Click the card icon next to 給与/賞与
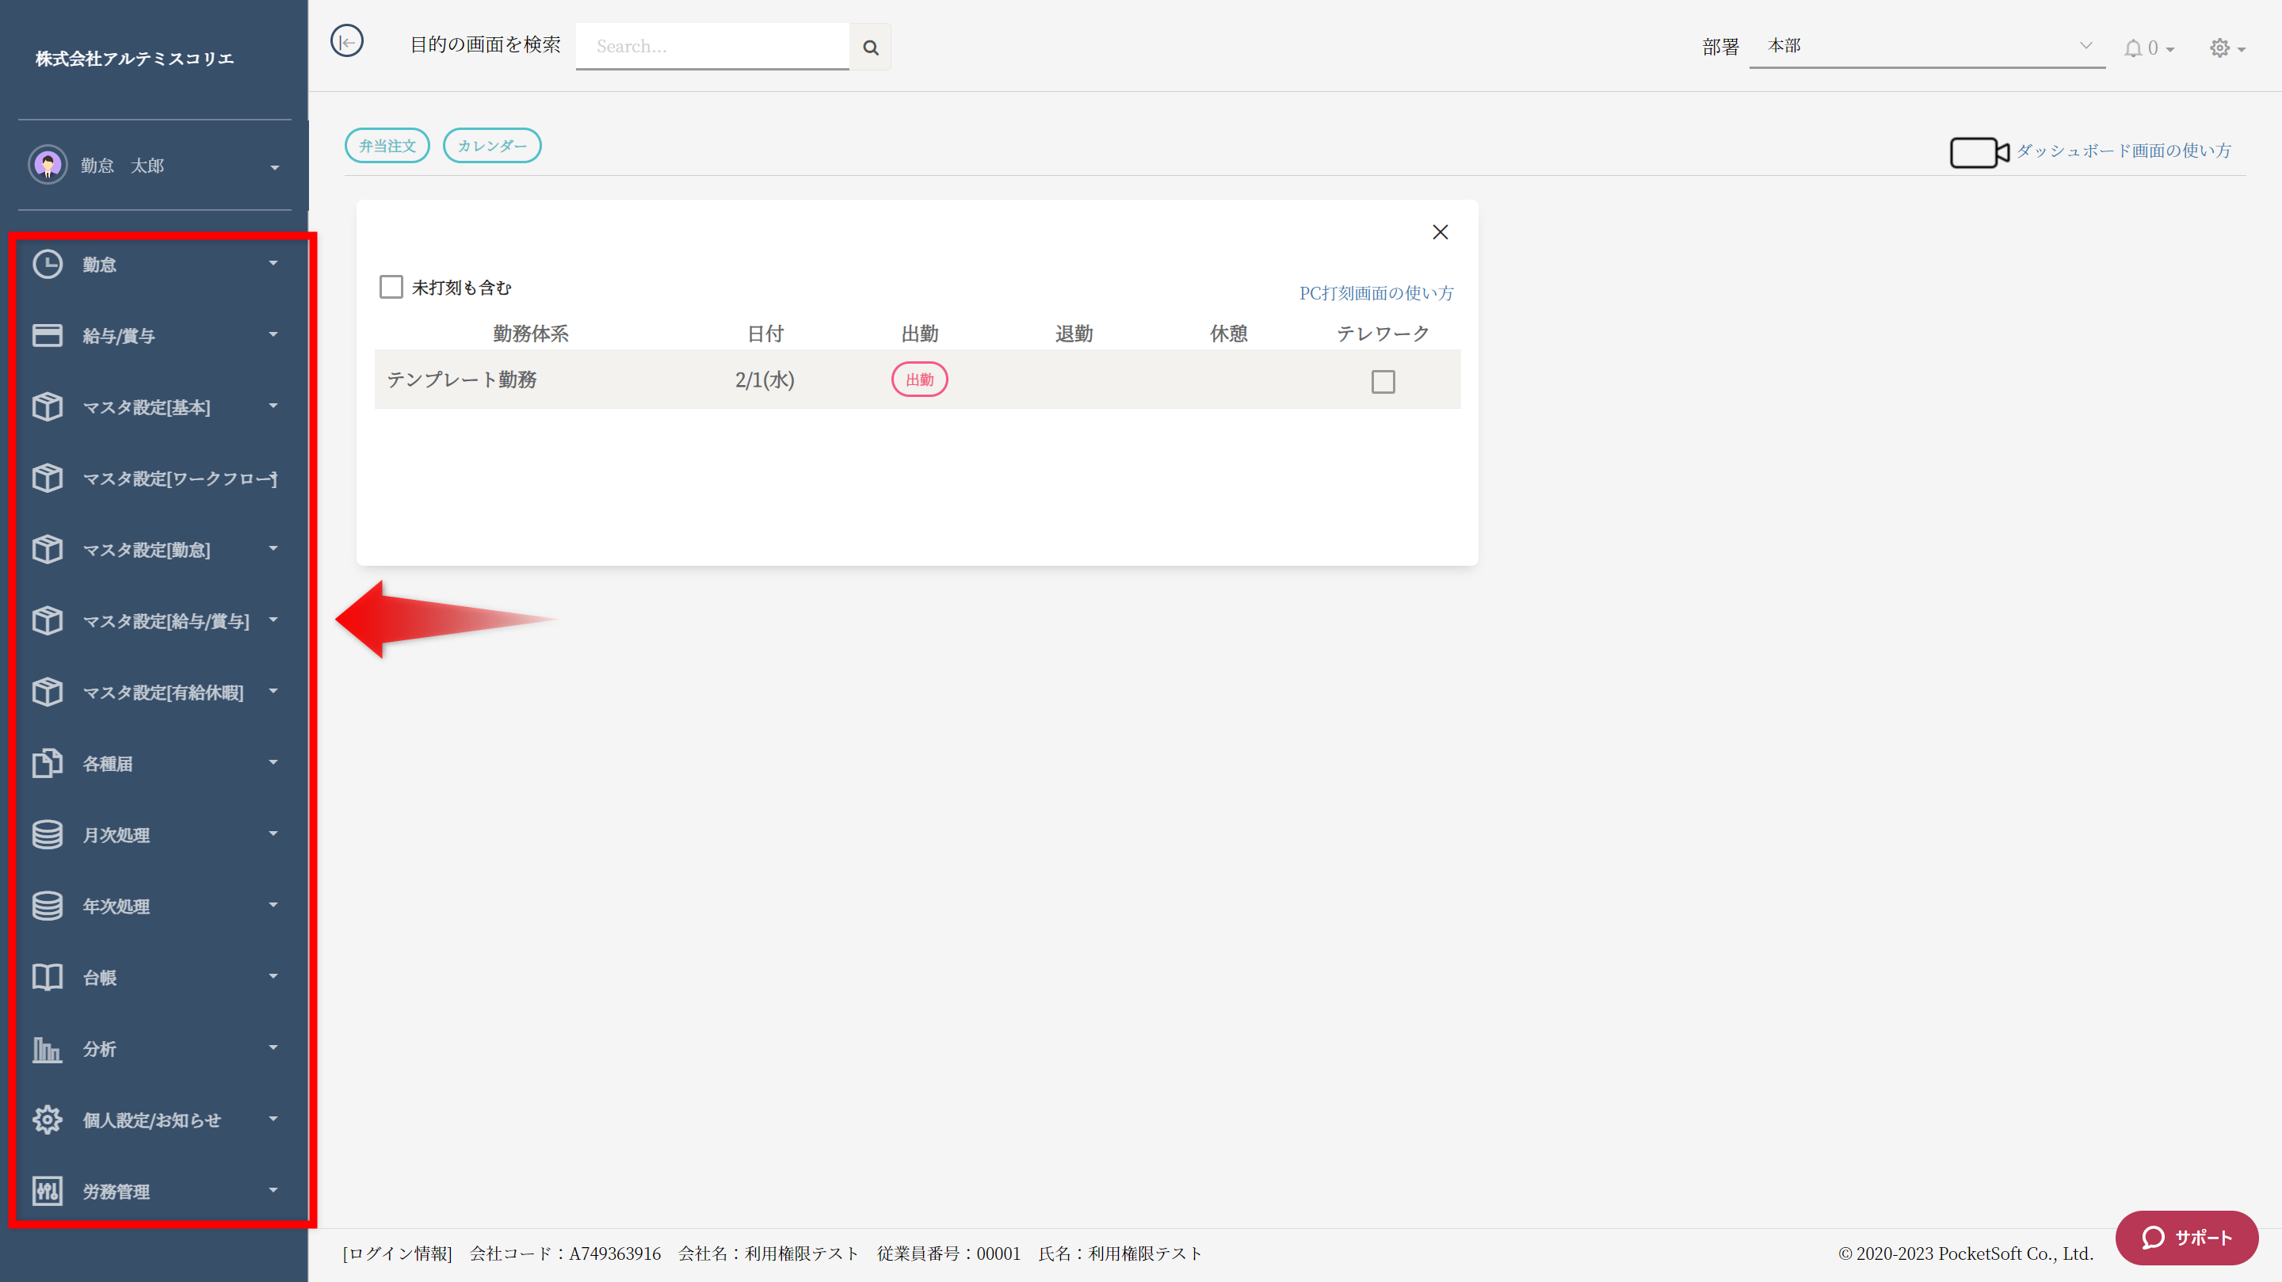The height and width of the screenshot is (1282, 2282). (47, 335)
